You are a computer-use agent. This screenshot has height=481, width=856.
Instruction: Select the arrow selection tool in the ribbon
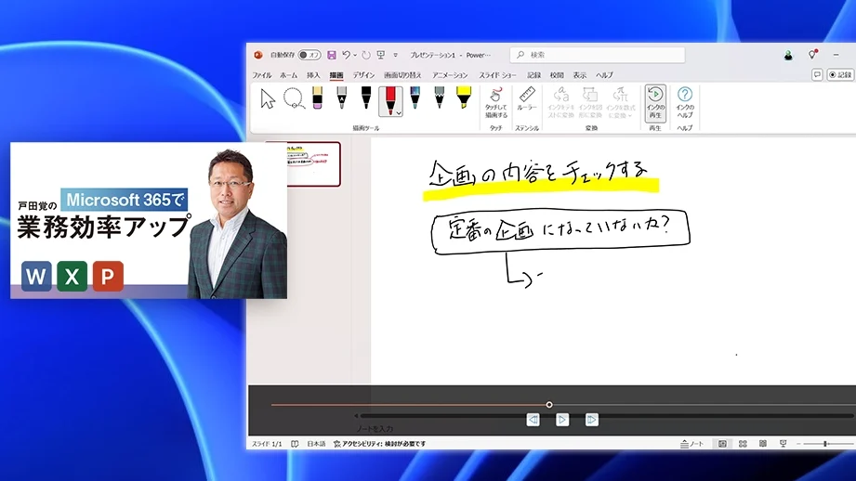tap(268, 99)
